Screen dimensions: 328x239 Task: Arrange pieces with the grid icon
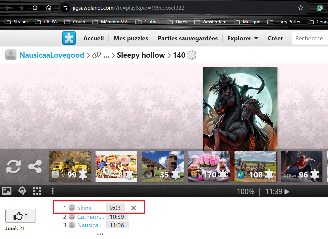(x=37, y=191)
